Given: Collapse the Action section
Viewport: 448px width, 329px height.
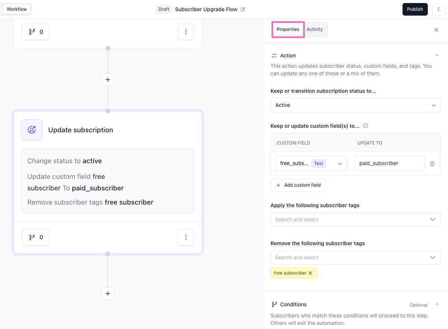Looking at the screenshot, I should 437,56.
